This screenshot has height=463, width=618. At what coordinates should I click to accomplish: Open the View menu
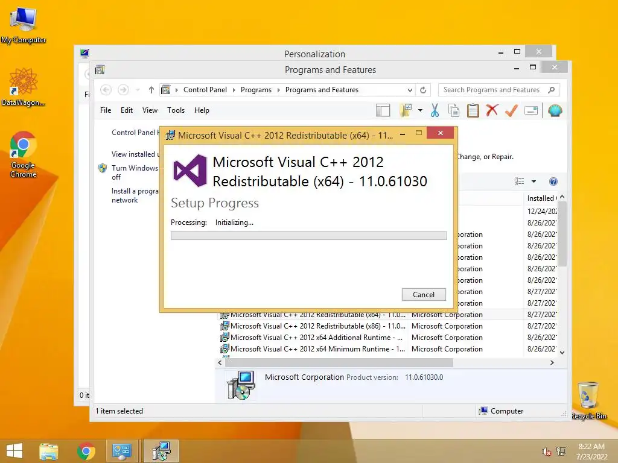pos(150,110)
